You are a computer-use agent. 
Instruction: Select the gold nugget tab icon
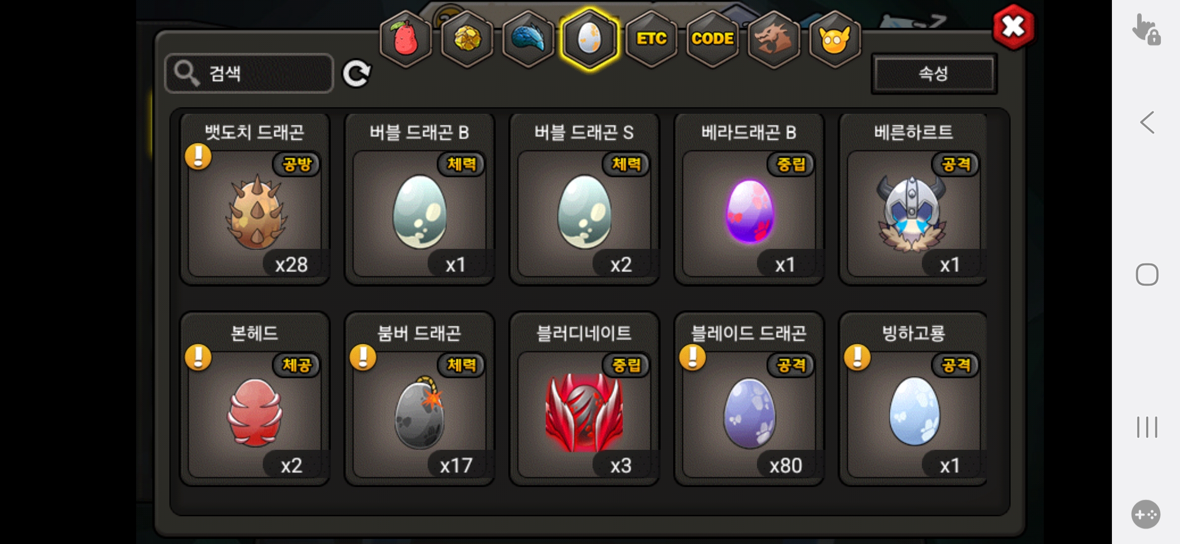coord(467,39)
